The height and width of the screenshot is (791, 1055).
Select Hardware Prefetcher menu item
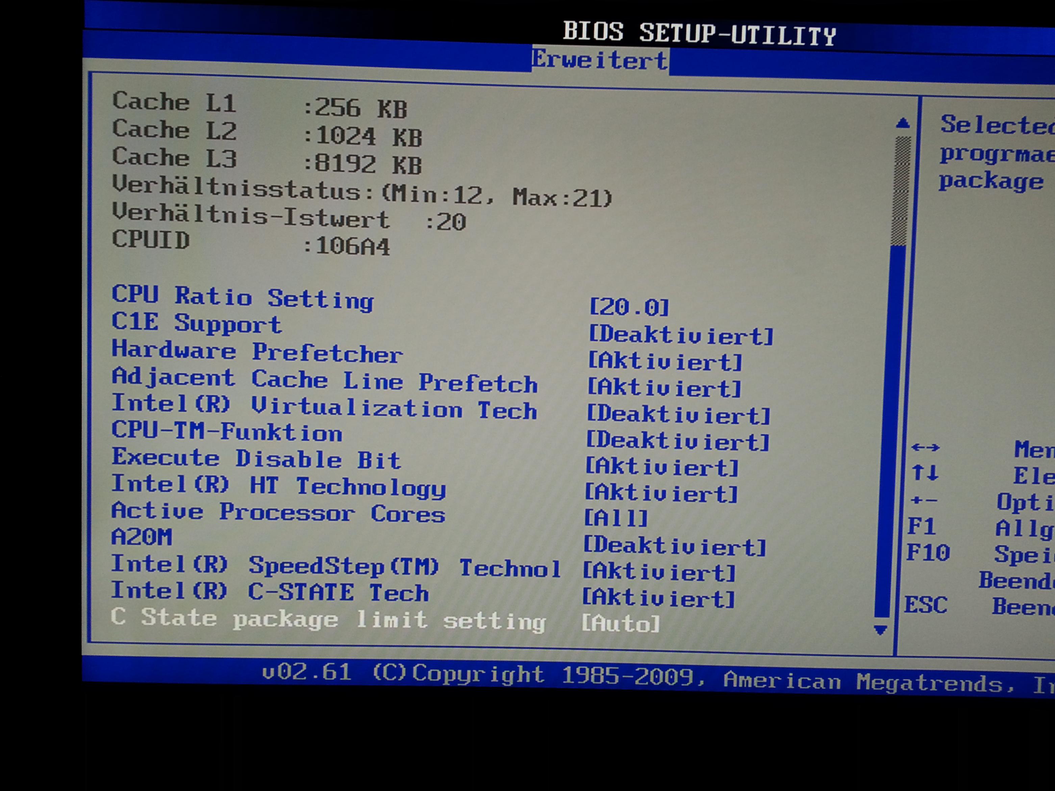pos(257,352)
